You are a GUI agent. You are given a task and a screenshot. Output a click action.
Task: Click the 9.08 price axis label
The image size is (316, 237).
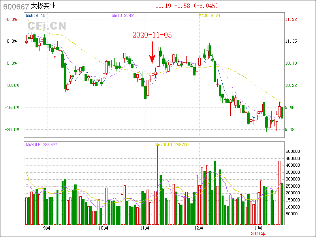coord(291,130)
